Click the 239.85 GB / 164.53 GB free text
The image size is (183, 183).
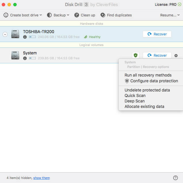coord(59,58)
